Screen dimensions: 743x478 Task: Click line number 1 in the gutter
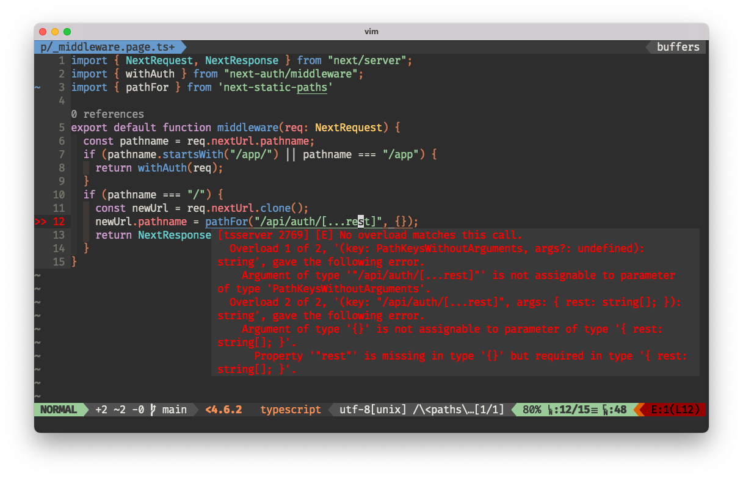62,60
